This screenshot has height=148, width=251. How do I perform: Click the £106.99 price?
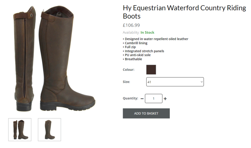[x=131, y=25]
